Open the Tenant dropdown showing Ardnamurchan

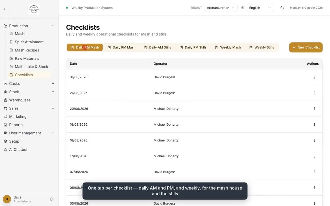(221, 8)
